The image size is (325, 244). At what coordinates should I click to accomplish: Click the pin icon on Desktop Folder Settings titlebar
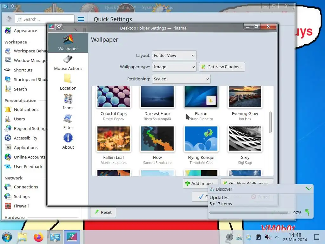click(x=59, y=27)
